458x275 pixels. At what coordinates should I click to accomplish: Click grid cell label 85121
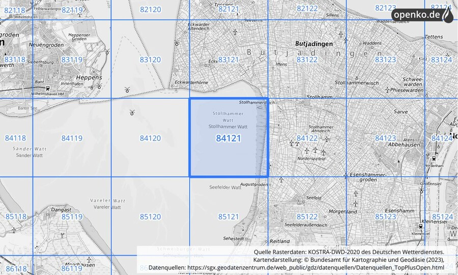(x=228, y=217)
